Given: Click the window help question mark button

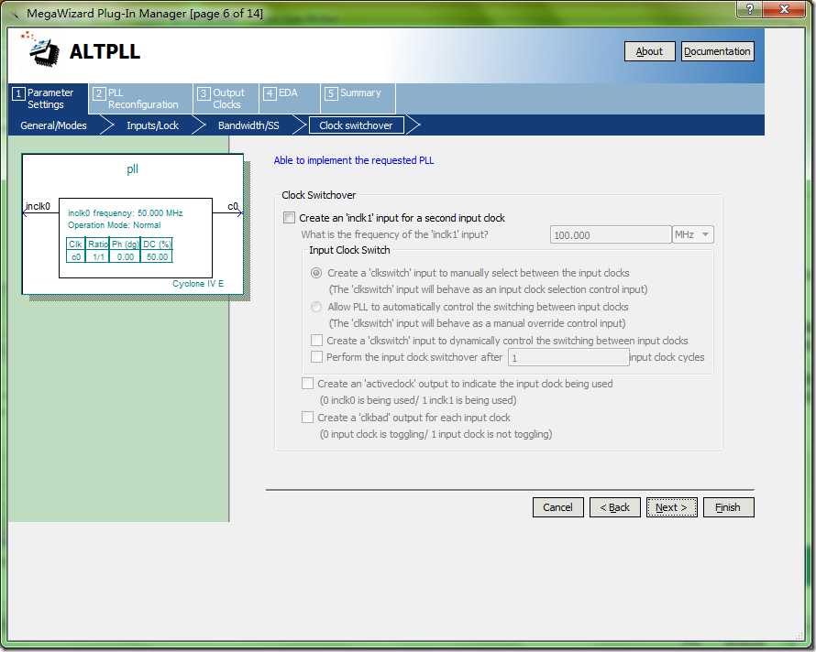Looking at the screenshot, I should (750, 9).
